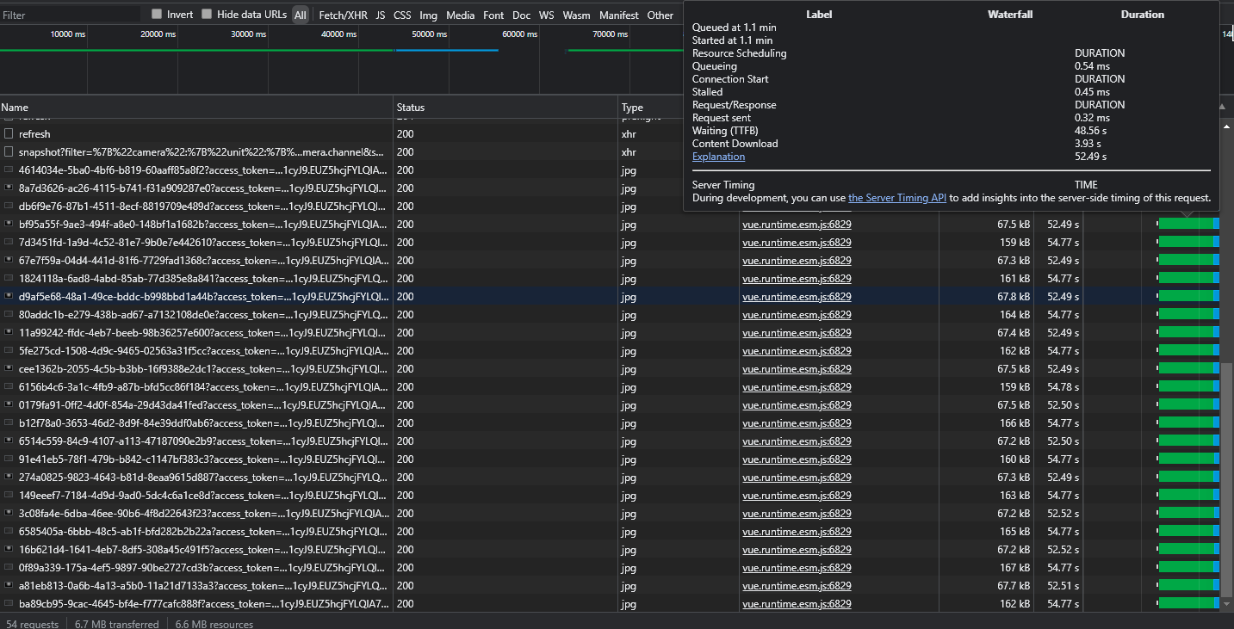Click the file icon of the snapshot?filter request
Image resolution: width=1234 pixels, height=629 pixels.
coord(9,152)
